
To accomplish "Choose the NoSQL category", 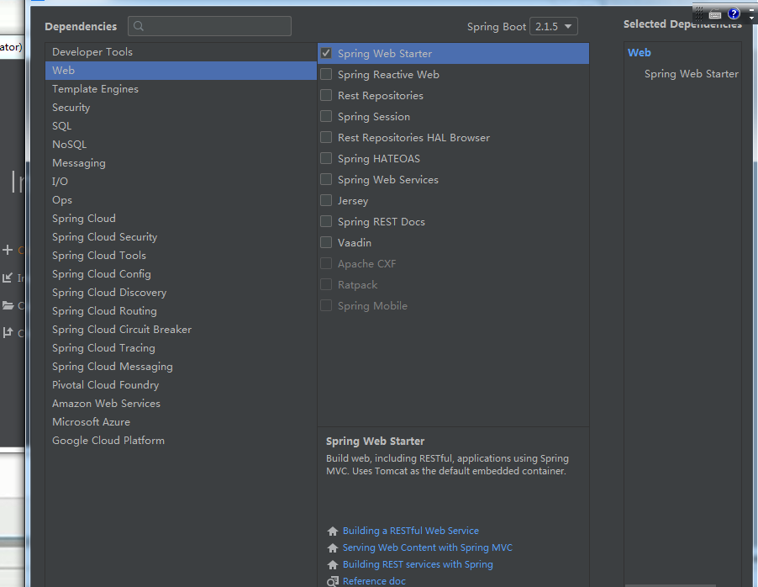I will click(181, 144).
